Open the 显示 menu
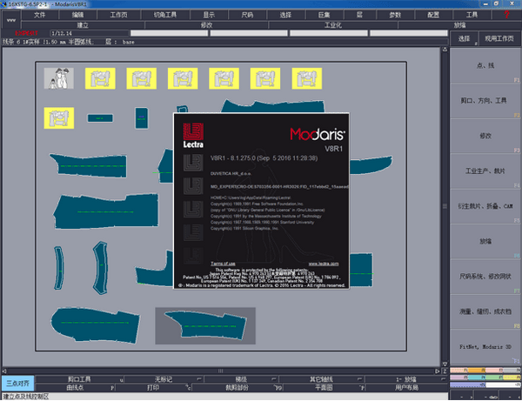 (209, 15)
